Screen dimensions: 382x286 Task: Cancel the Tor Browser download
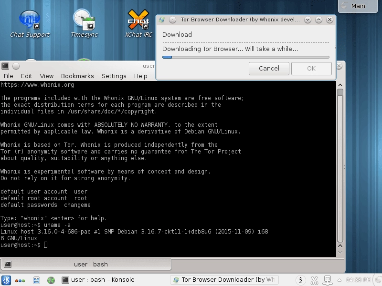(269, 69)
